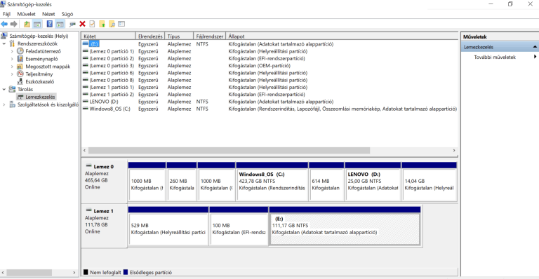Open the Művelet menu
Viewport: 539px width, 279px height.
pos(26,14)
